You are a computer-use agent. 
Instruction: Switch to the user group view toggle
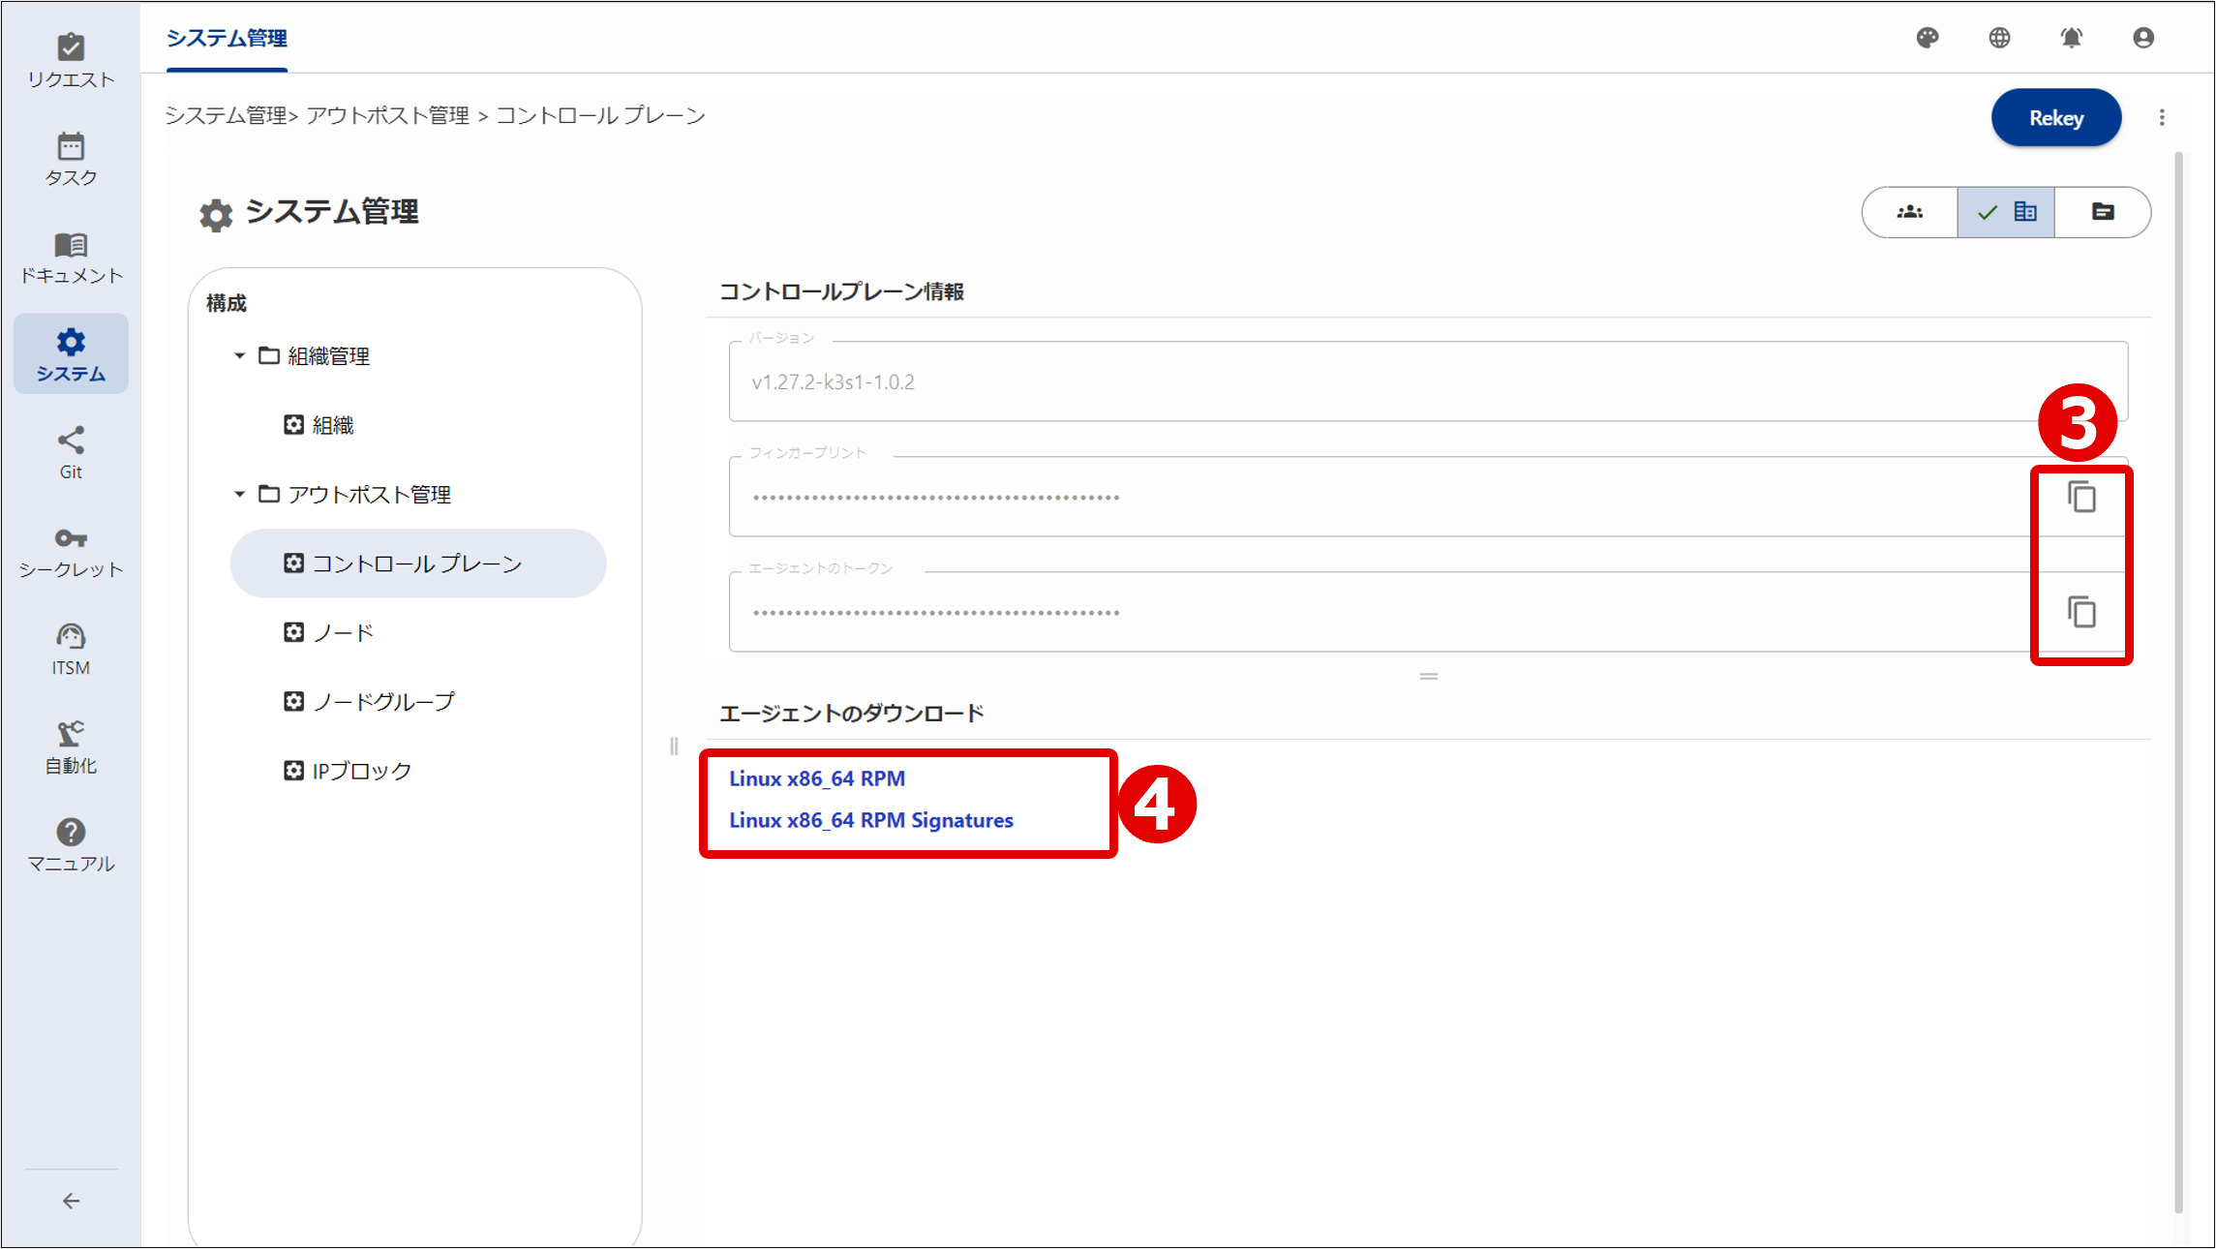click(1909, 212)
